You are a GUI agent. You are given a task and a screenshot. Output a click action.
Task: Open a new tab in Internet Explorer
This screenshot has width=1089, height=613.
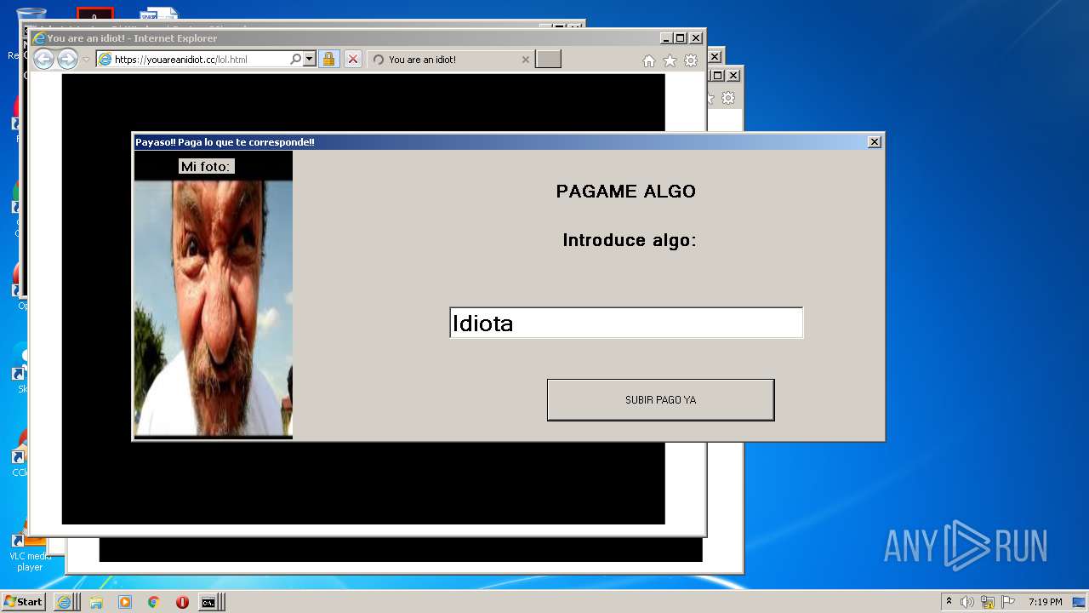pos(548,60)
